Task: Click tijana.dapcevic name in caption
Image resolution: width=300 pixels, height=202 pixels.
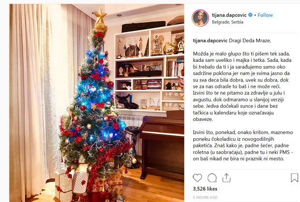Action: click(210, 41)
